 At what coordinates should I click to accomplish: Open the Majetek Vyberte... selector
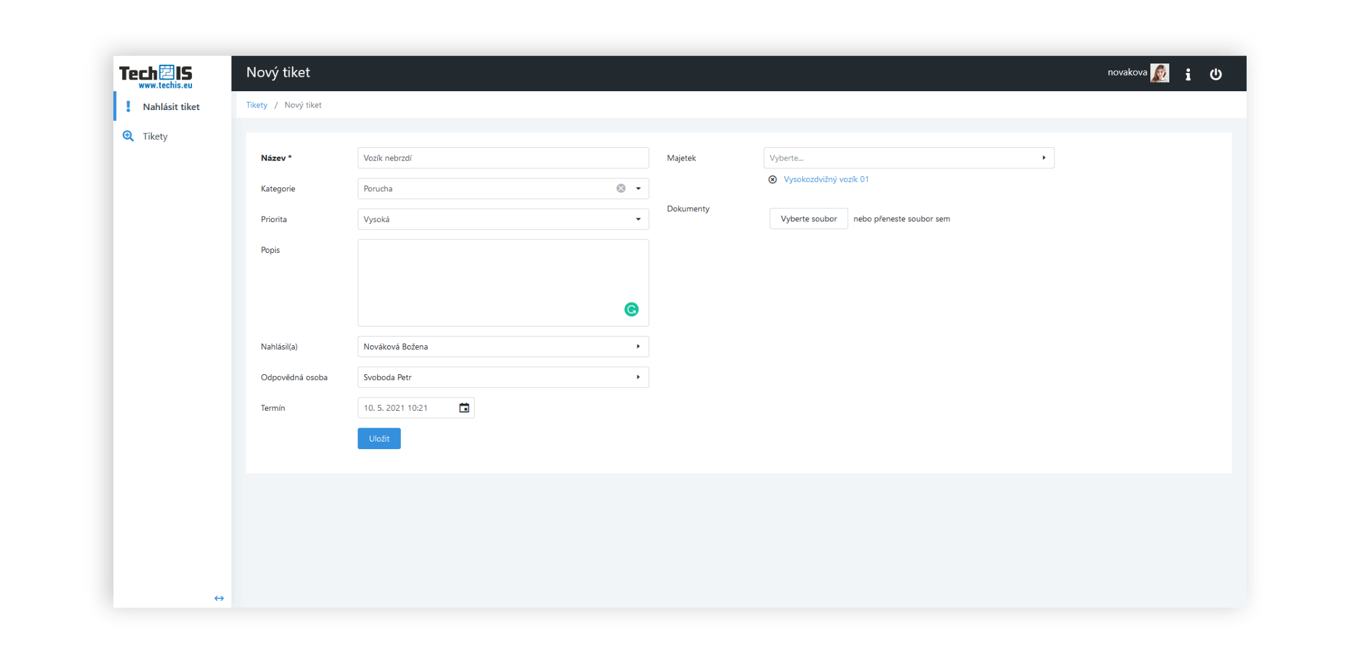click(909, 158)
